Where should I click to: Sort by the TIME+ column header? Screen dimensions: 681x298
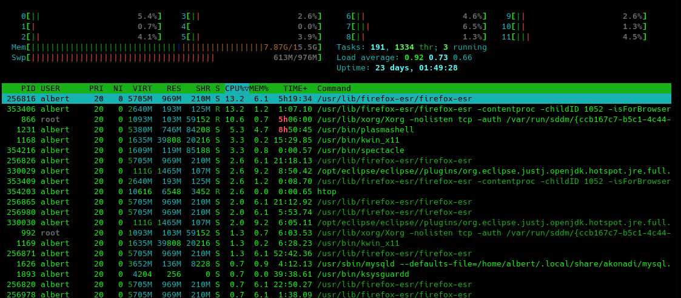coord(295,89)
